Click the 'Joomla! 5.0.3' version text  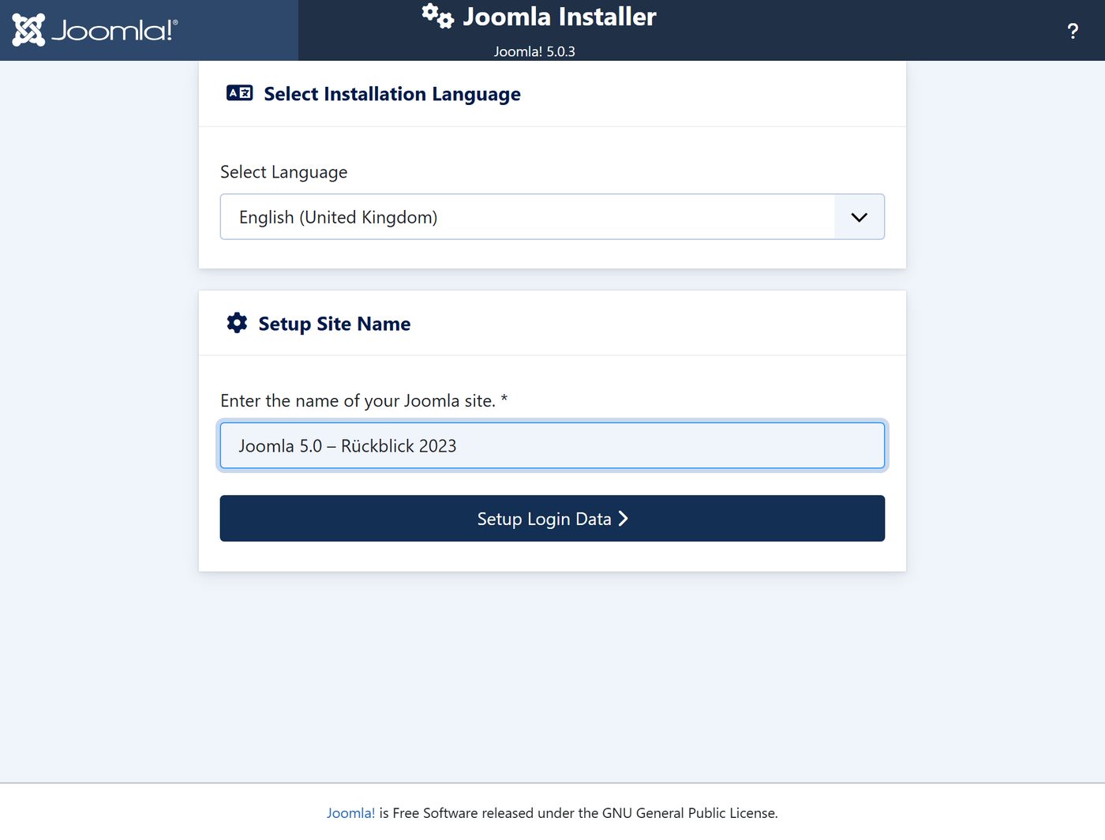tap(534, 51)
